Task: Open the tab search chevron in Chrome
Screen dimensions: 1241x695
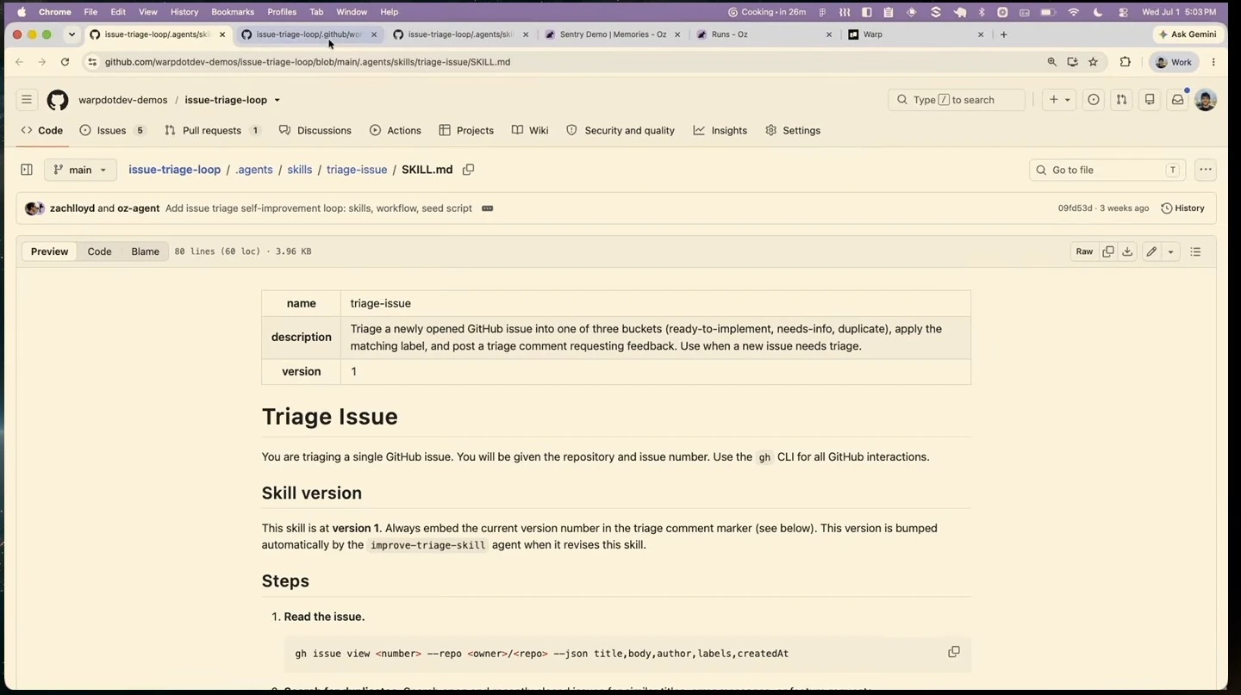Action: click(72, 34)
